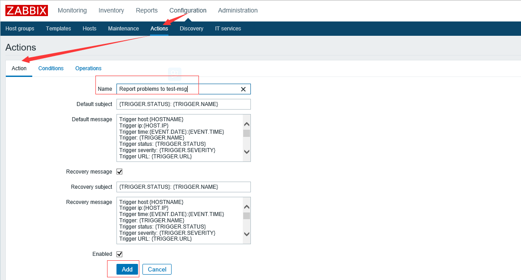This screenshot has width=521, height=280.
Task: Click the Enabled label
Action: pyautogui.click(x=102, y=254)
